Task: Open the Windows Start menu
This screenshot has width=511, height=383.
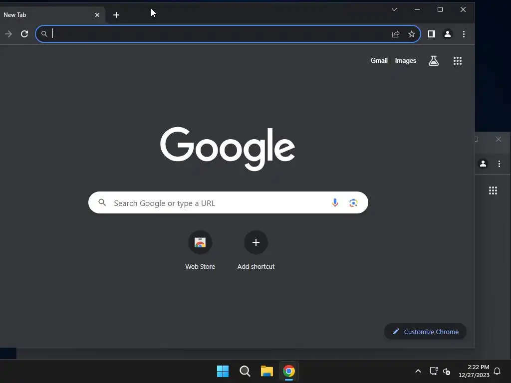Action: pos(223,371)
